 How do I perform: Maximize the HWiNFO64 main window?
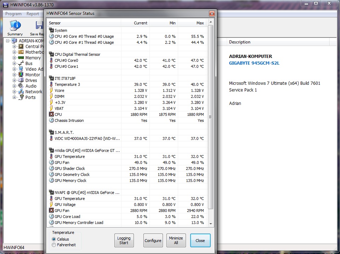pos(316,3)
